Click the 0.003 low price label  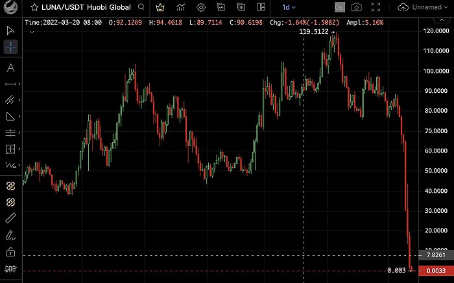(x=396, y=270)
